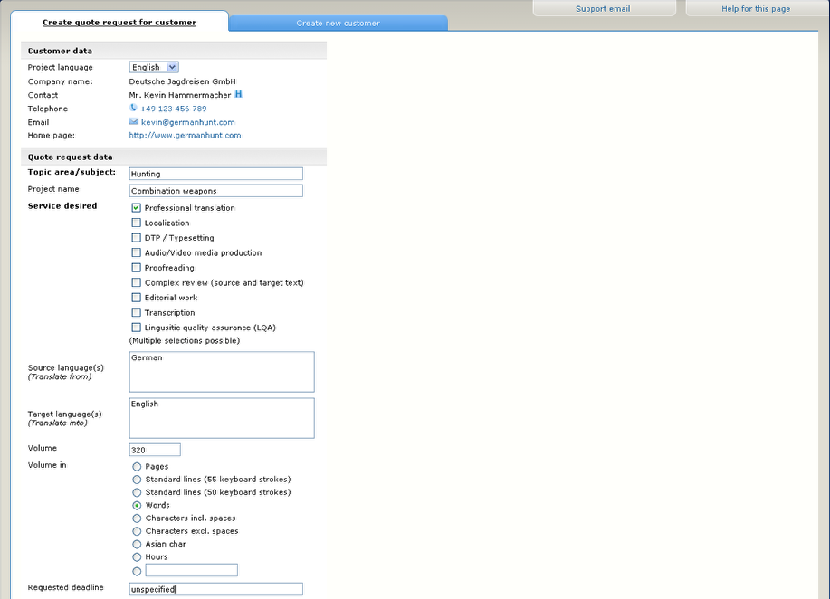Select the Pages volume unit radio button

tap(137, 467)
